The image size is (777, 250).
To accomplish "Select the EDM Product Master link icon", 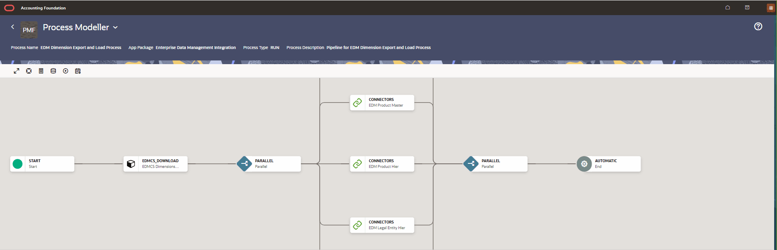I will 357,103.
